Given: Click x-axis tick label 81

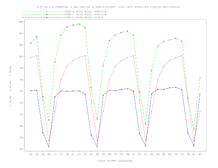Looking at the screenshot, I should 194,154.
